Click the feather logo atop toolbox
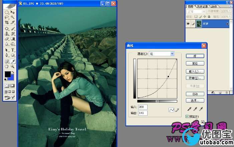Screen dimensions: 234x147 [x=10, y=6]
